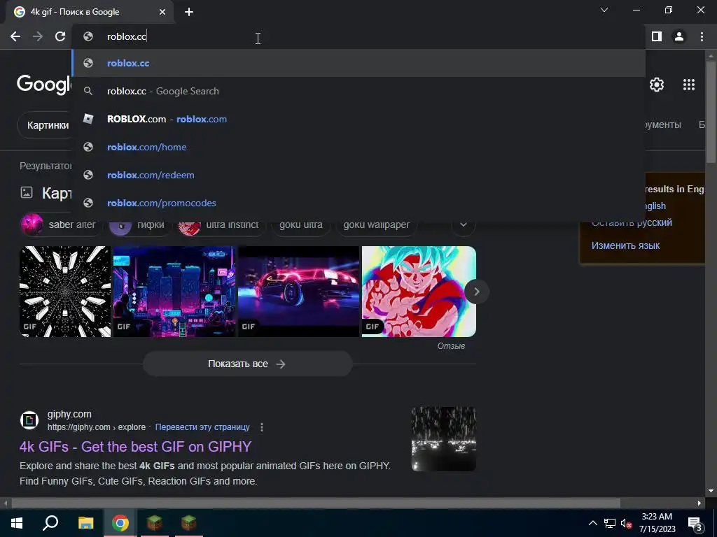Click the vertical page scrollbar
The image size is (717, 537).
pyautogui.click(x=711, y=112)
